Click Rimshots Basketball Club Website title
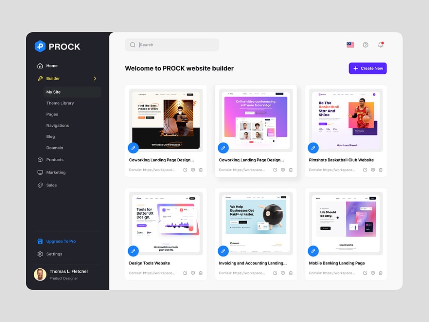 341,160
